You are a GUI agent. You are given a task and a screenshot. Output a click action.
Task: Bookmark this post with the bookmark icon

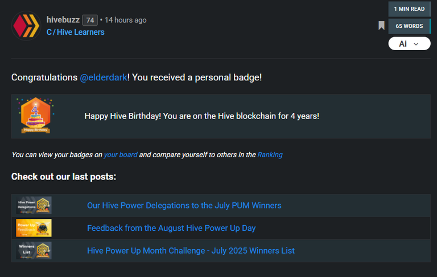point(381,26)
